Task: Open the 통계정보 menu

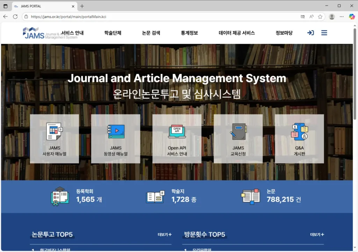Action: click(189, 33)
